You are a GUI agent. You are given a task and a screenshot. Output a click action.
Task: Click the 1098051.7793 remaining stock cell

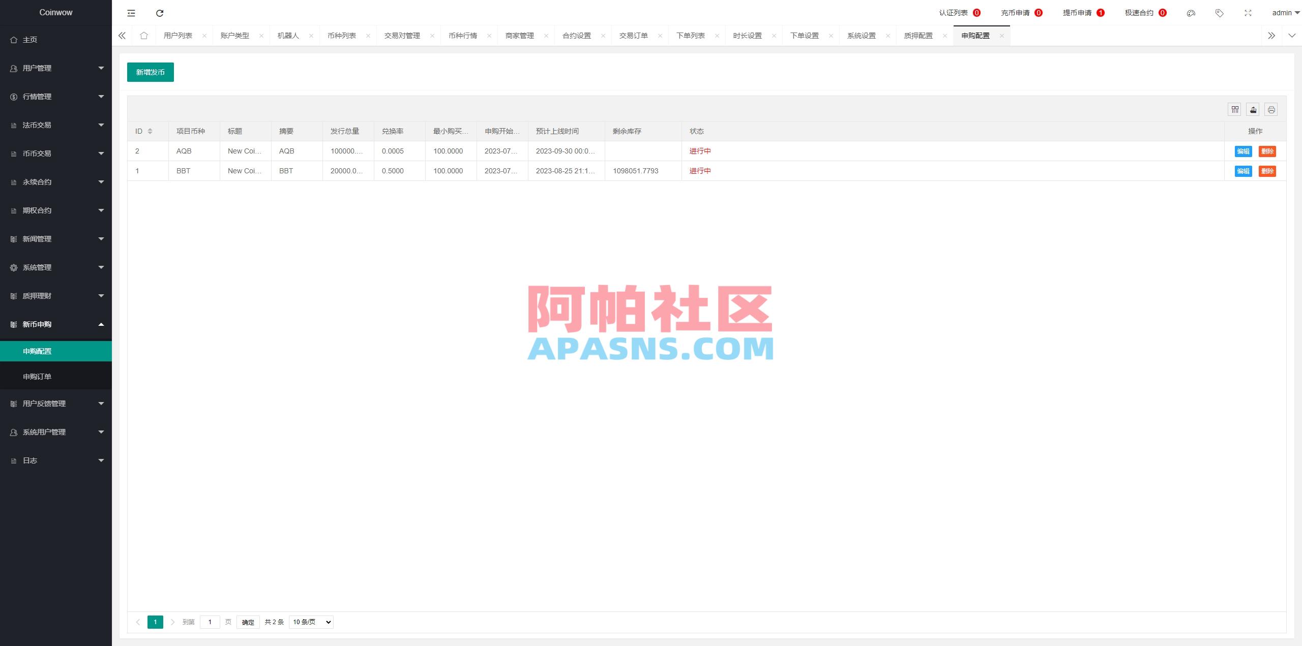click(643, 171)
